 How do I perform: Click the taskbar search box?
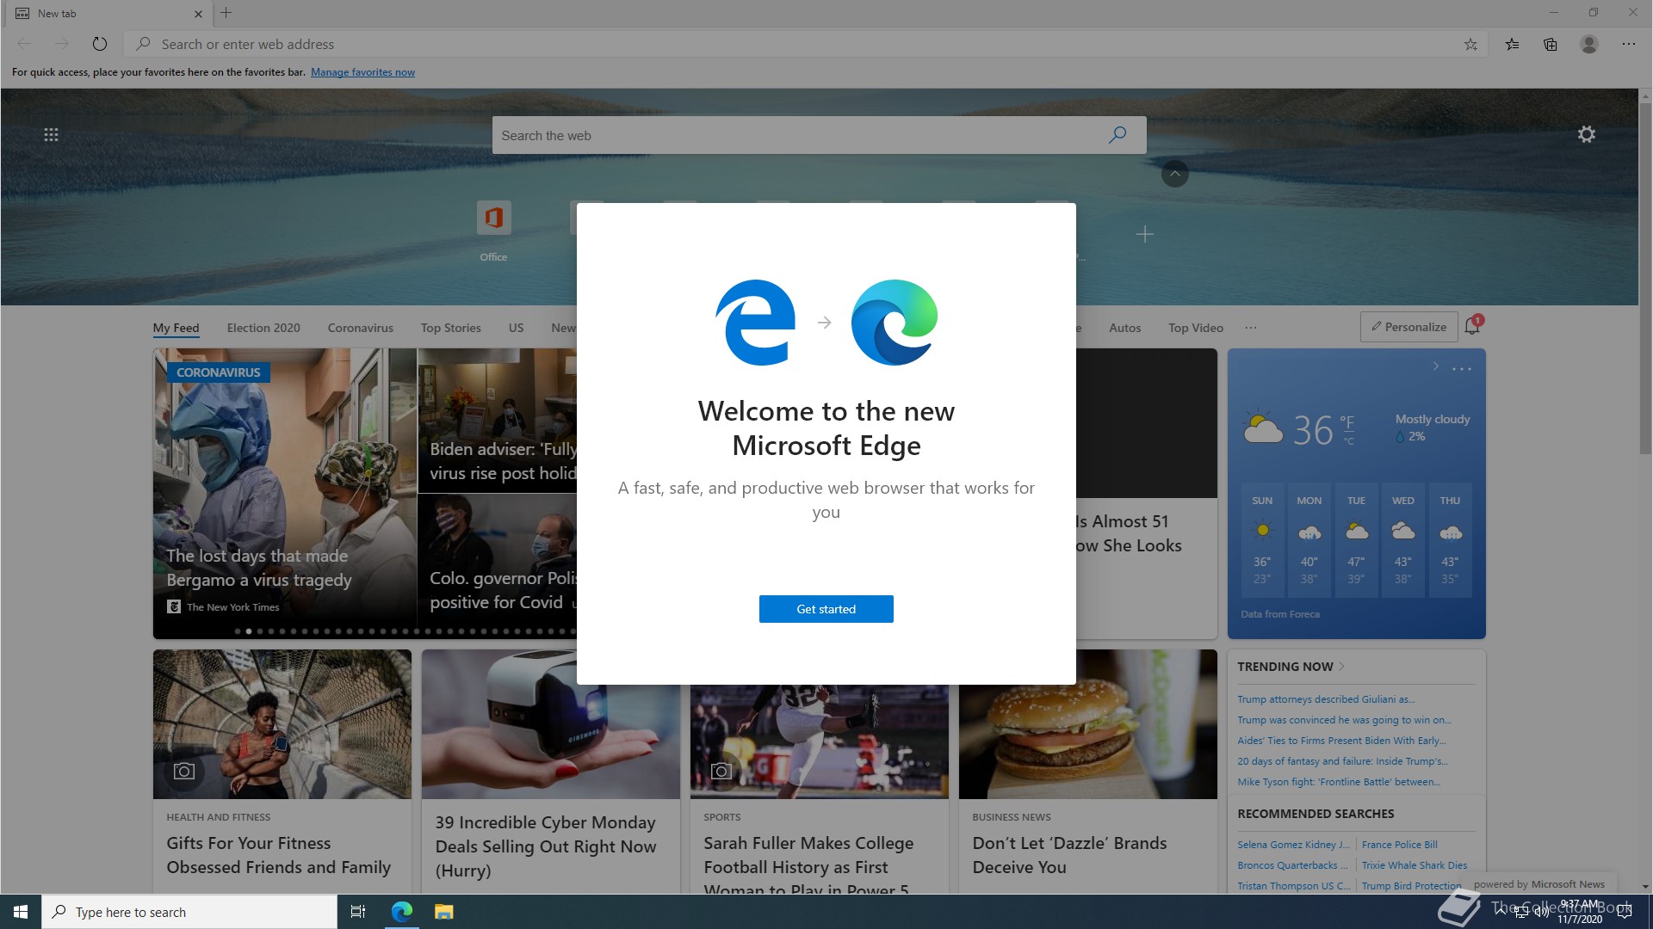189,912
